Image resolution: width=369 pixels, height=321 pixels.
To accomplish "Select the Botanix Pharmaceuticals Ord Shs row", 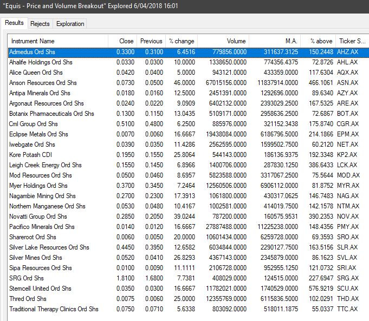I will (189, 114).
